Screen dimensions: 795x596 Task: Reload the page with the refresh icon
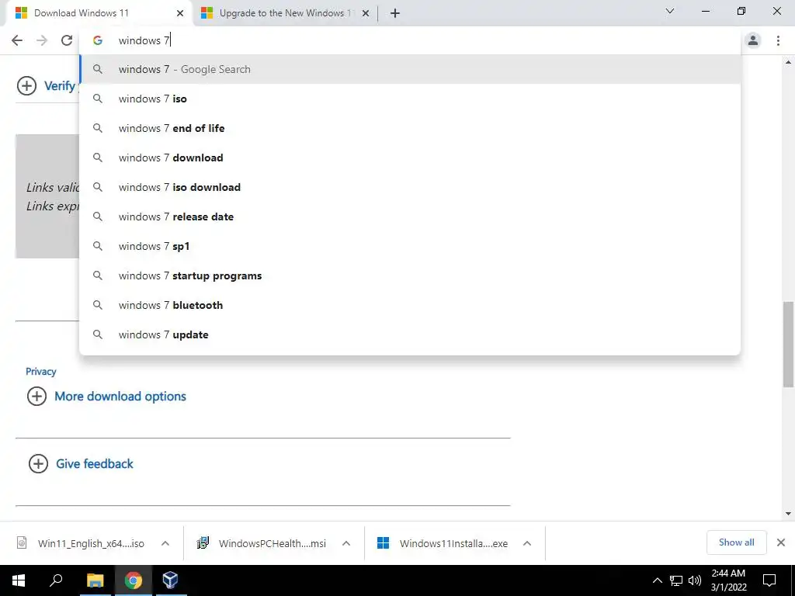67,40
